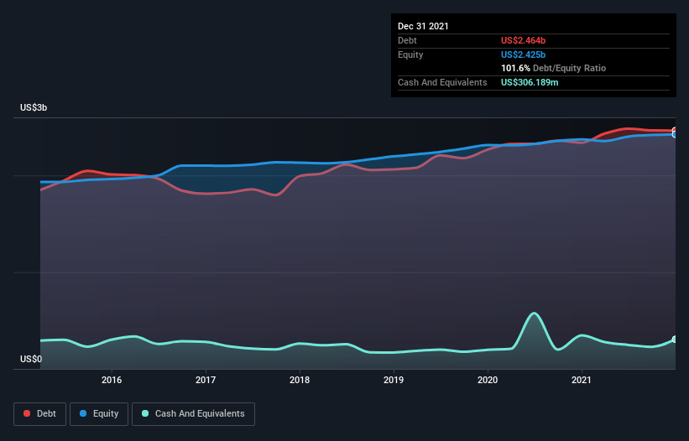The width and height of the screenshot is (689, 441).
Task: Click the cash spike peak in mid-2020
Action: click(534, 314)
